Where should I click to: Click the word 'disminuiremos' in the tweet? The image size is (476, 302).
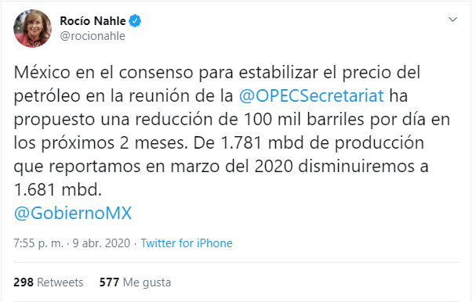pyautogui.click(x=356, y=167)
